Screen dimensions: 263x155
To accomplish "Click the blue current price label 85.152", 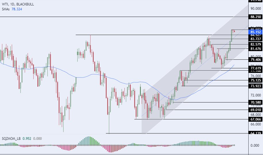I will (x=255, y=32).
